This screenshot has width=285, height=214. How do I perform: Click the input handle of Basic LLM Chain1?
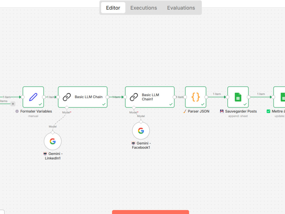[x=125, y=97]
